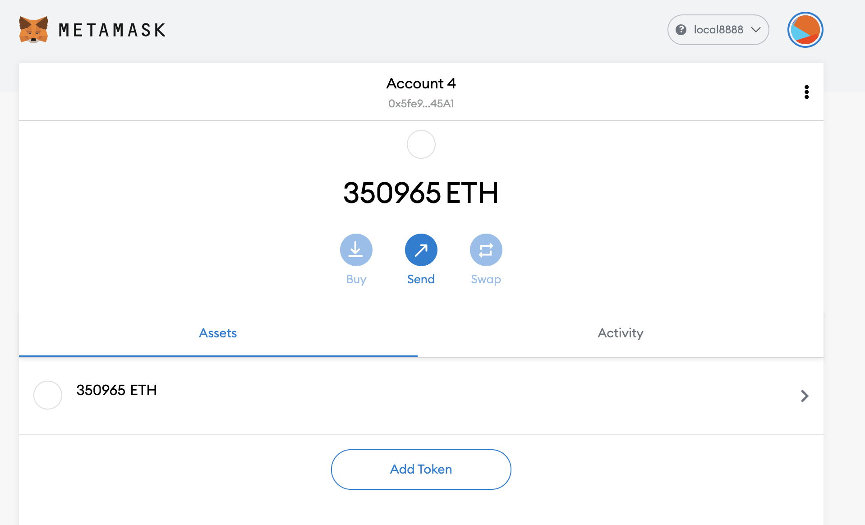Select the Buy icon
The height and width of the screenshot is (525, 865).
356,249
